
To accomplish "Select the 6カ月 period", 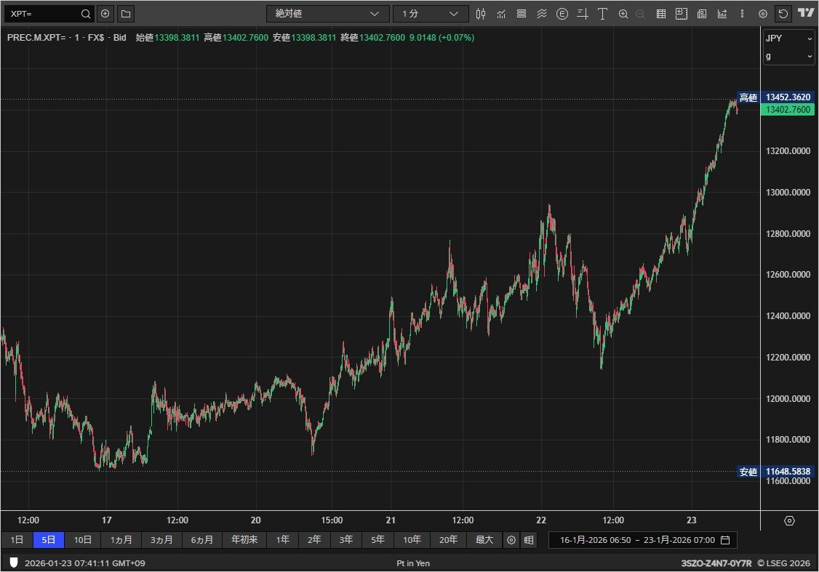I will pyautogui.click(x=201, y=539).
